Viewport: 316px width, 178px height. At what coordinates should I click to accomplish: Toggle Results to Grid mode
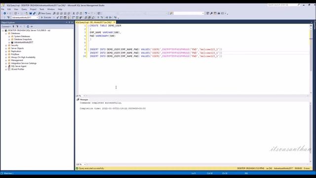click(x=89, y=18)
